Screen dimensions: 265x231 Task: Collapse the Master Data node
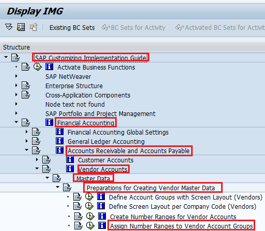[47, 178]
